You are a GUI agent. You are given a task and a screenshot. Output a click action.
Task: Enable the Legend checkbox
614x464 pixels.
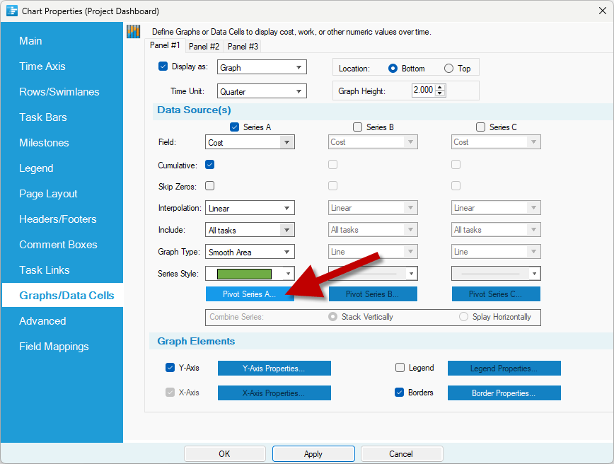point(400,367)
